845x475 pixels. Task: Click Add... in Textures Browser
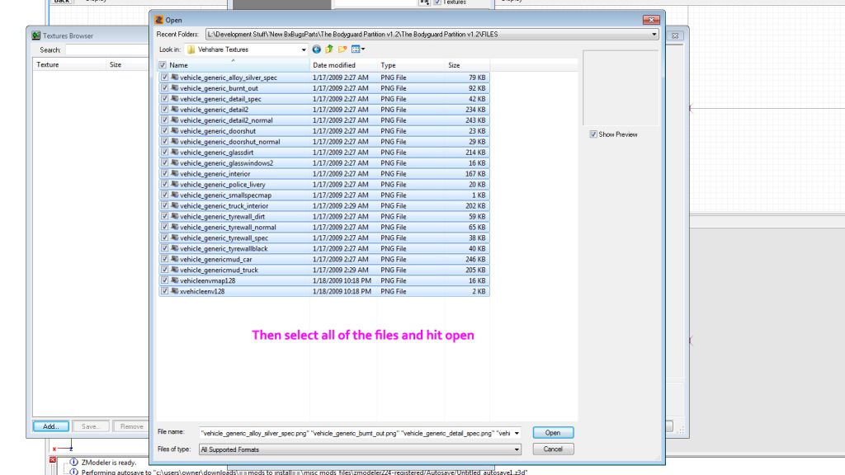tap(50, 426)
